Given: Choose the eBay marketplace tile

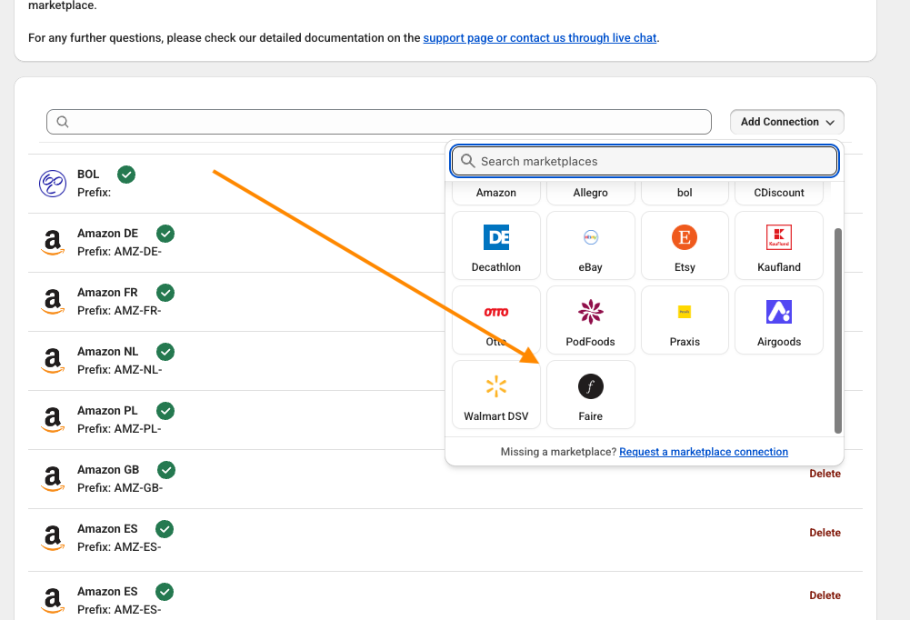Looking at the screenshot, I should click(x=590, y=245).
